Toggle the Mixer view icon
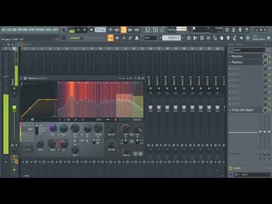 pyautogui.click(x=209, y=38)
